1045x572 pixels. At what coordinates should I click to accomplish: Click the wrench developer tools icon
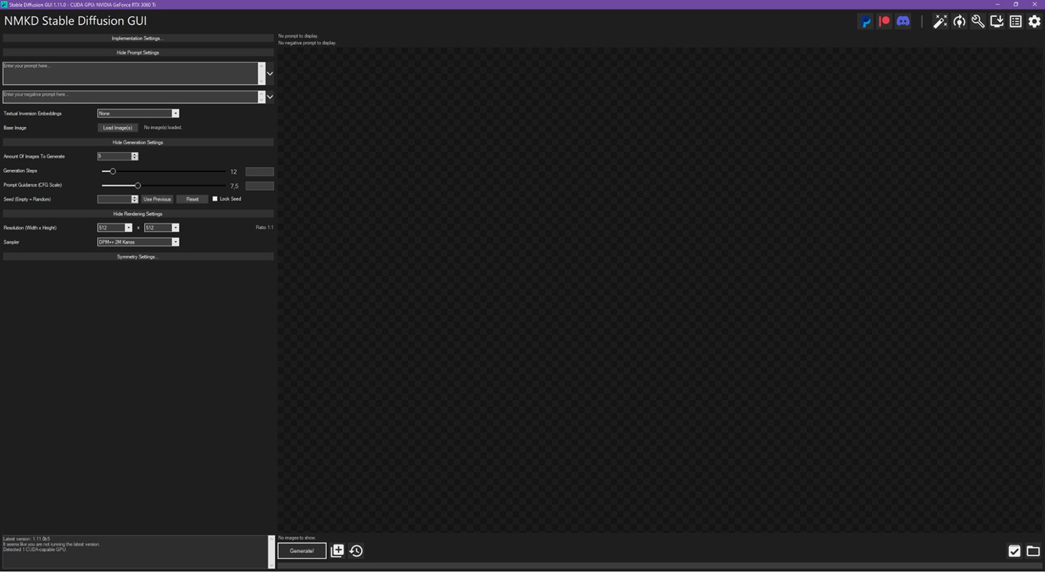(978, 22)
